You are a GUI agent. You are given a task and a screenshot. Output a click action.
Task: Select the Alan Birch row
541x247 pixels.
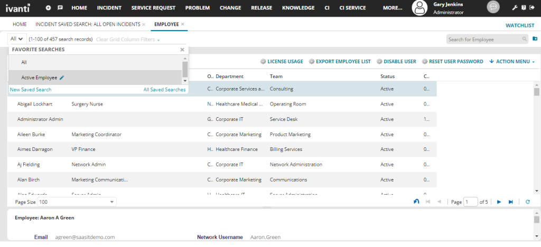(x=222, y=180)
